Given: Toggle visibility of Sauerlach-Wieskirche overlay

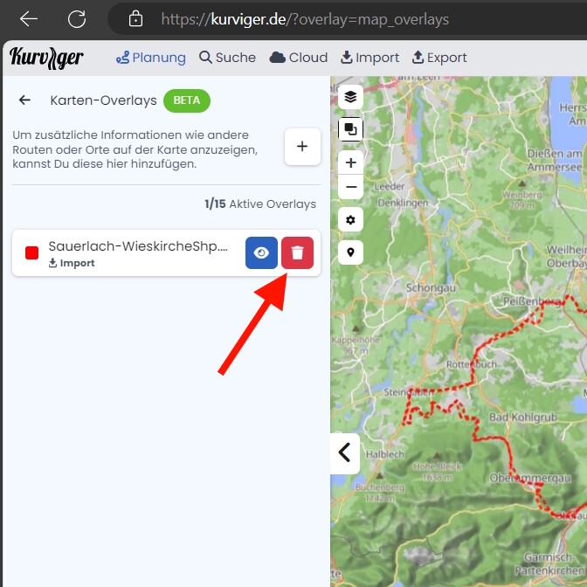Looking at the screenshot, I should click(x=261, y=253).
